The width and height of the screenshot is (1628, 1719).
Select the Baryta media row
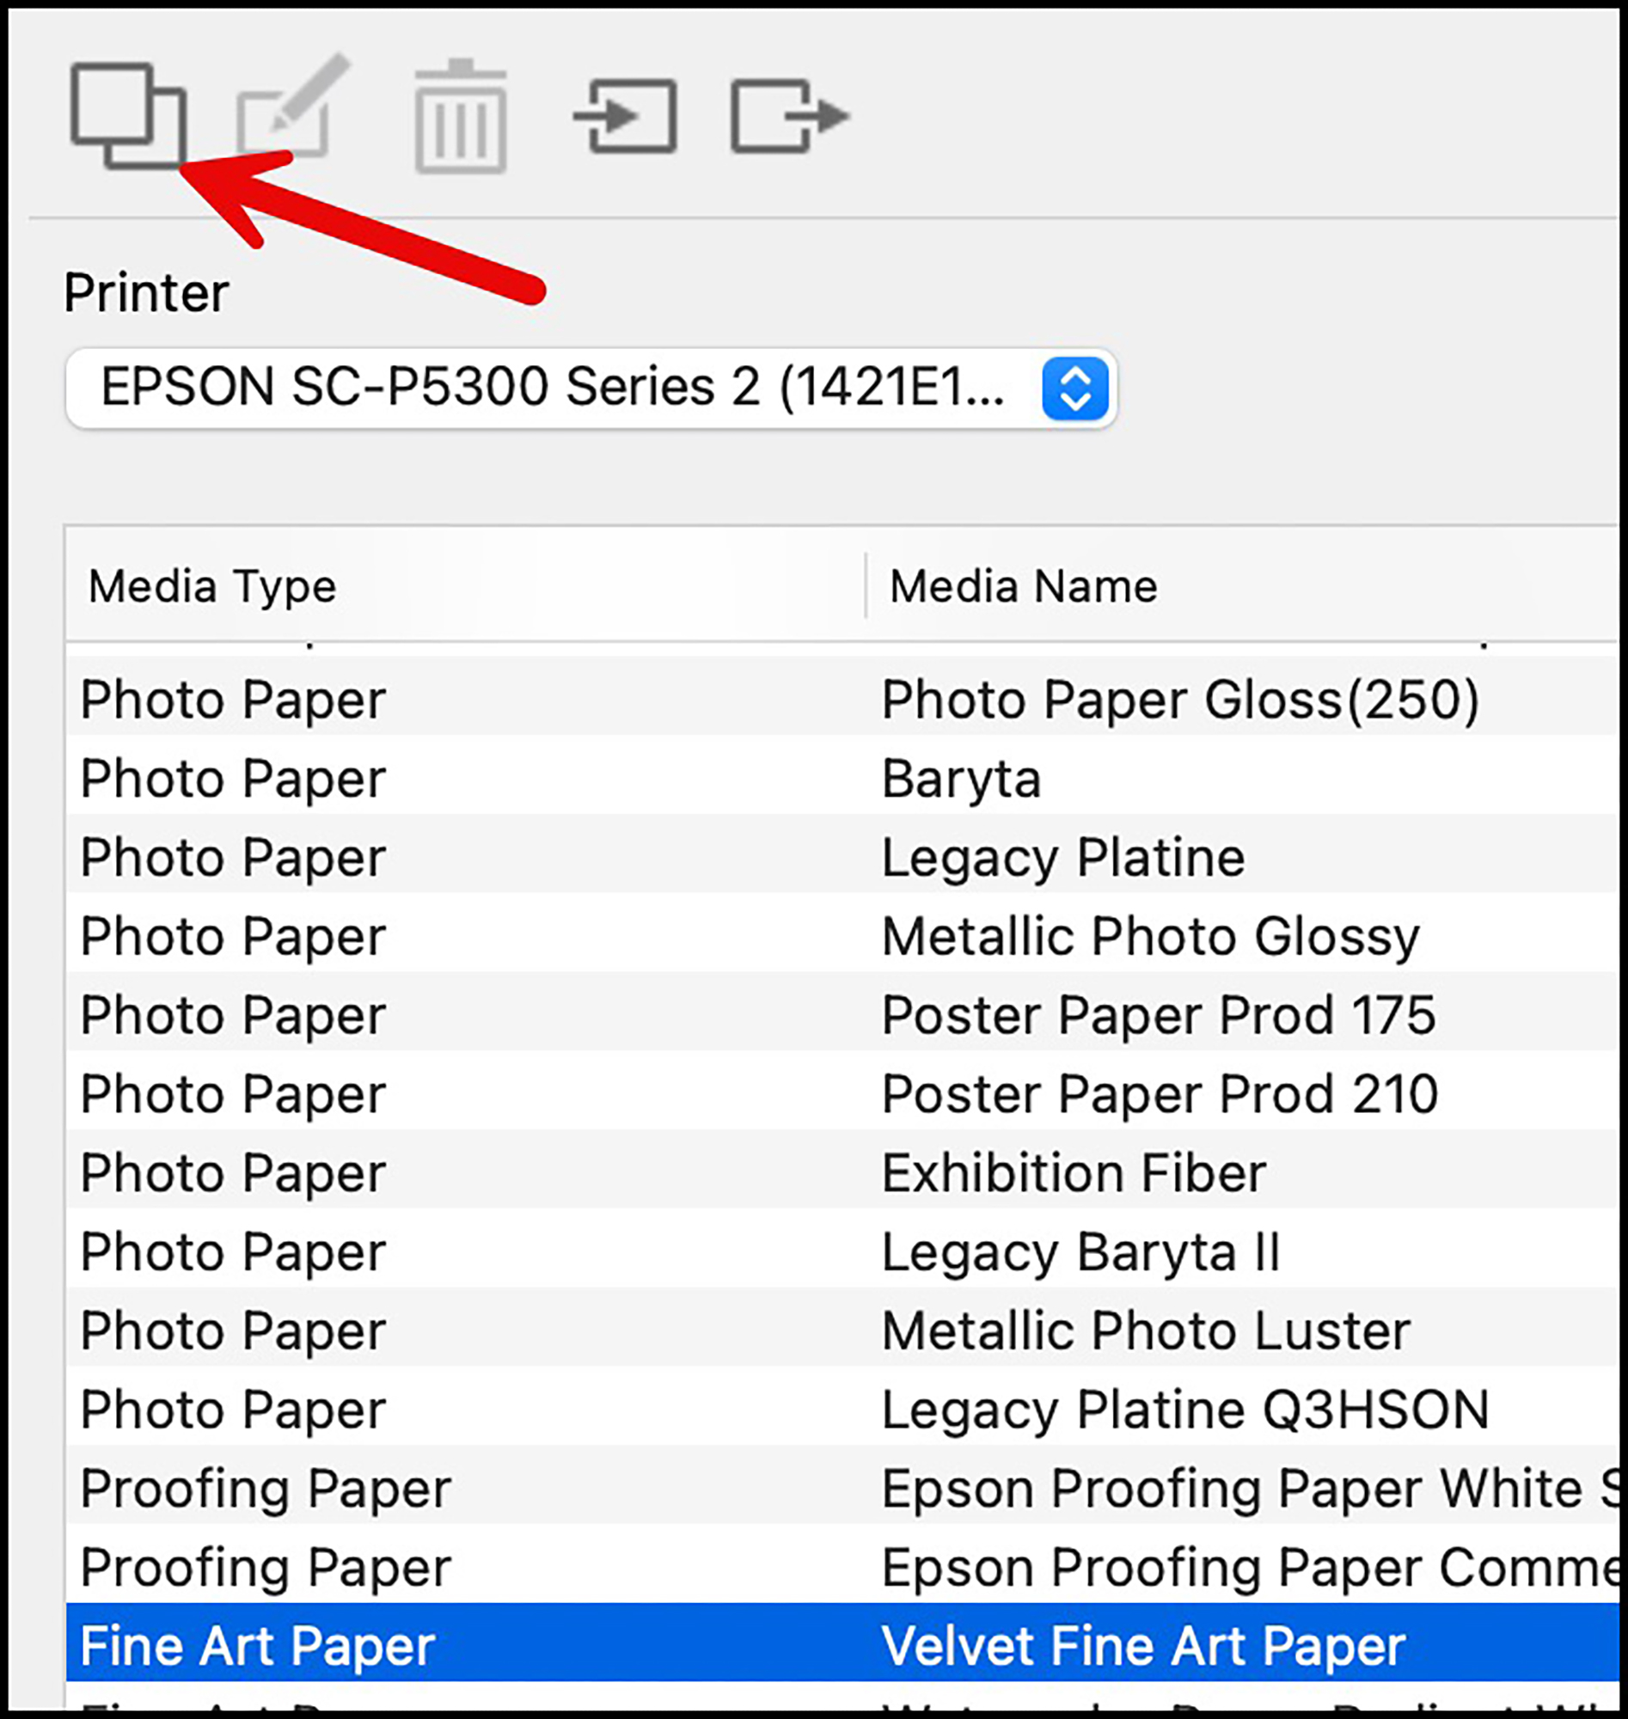point(842,779)
